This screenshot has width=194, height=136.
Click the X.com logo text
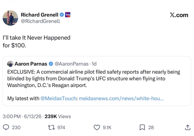179,15
